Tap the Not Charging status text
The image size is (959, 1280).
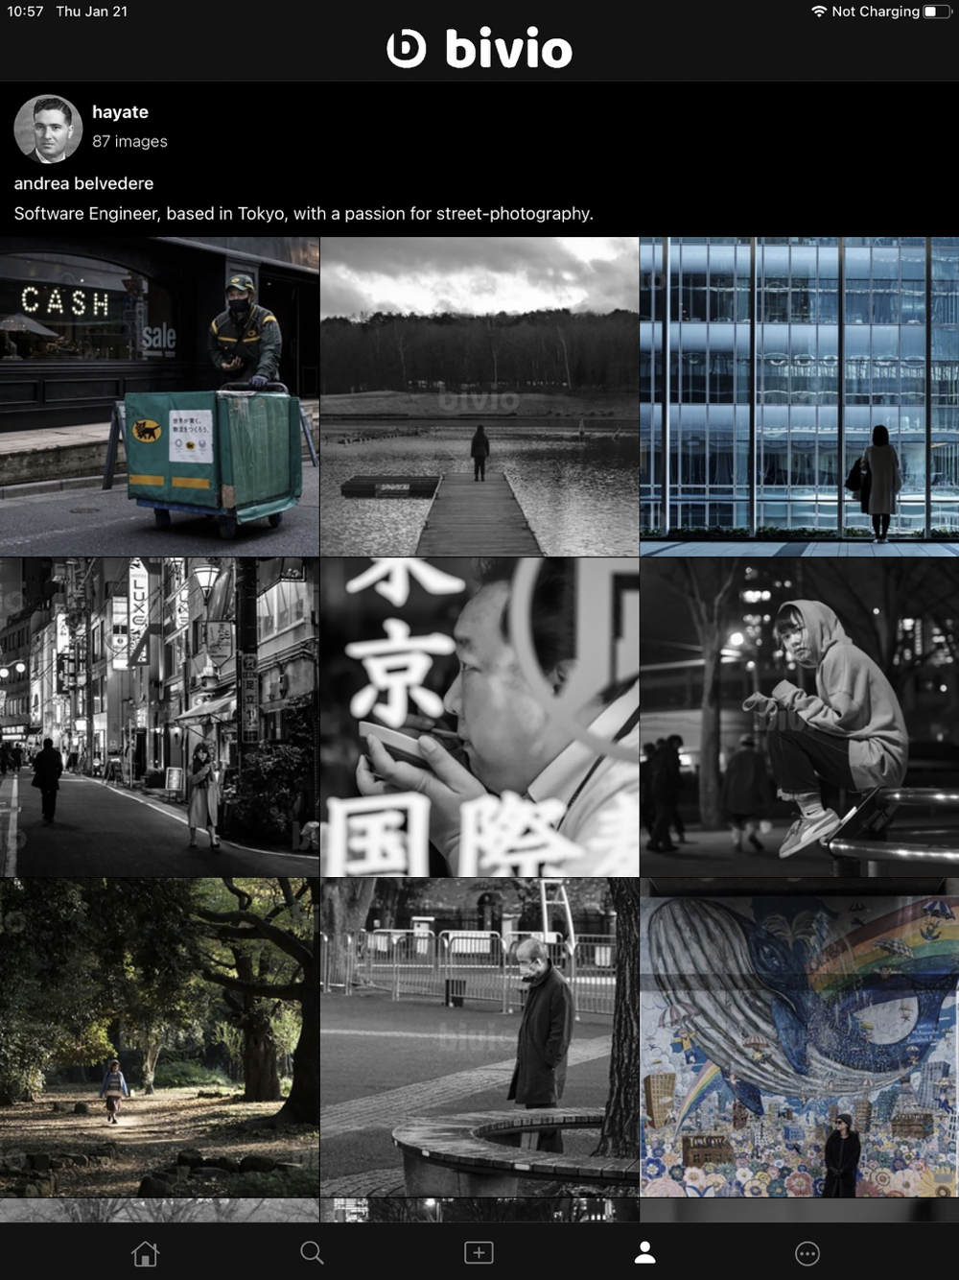pos(876,12)
